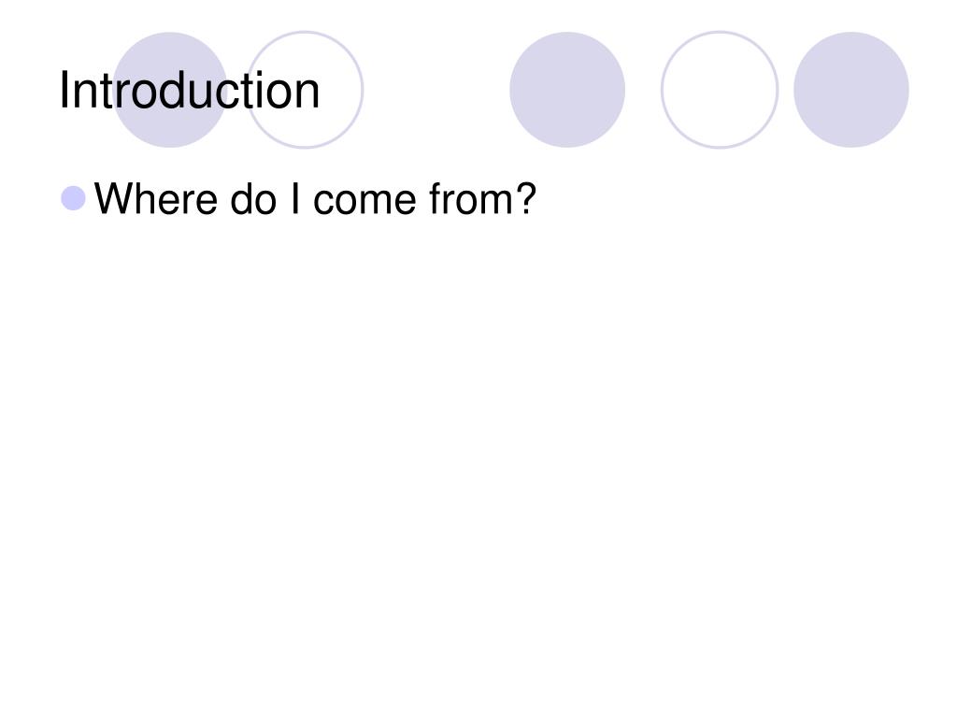Click the middle filled lavender circle

(567, 90)
